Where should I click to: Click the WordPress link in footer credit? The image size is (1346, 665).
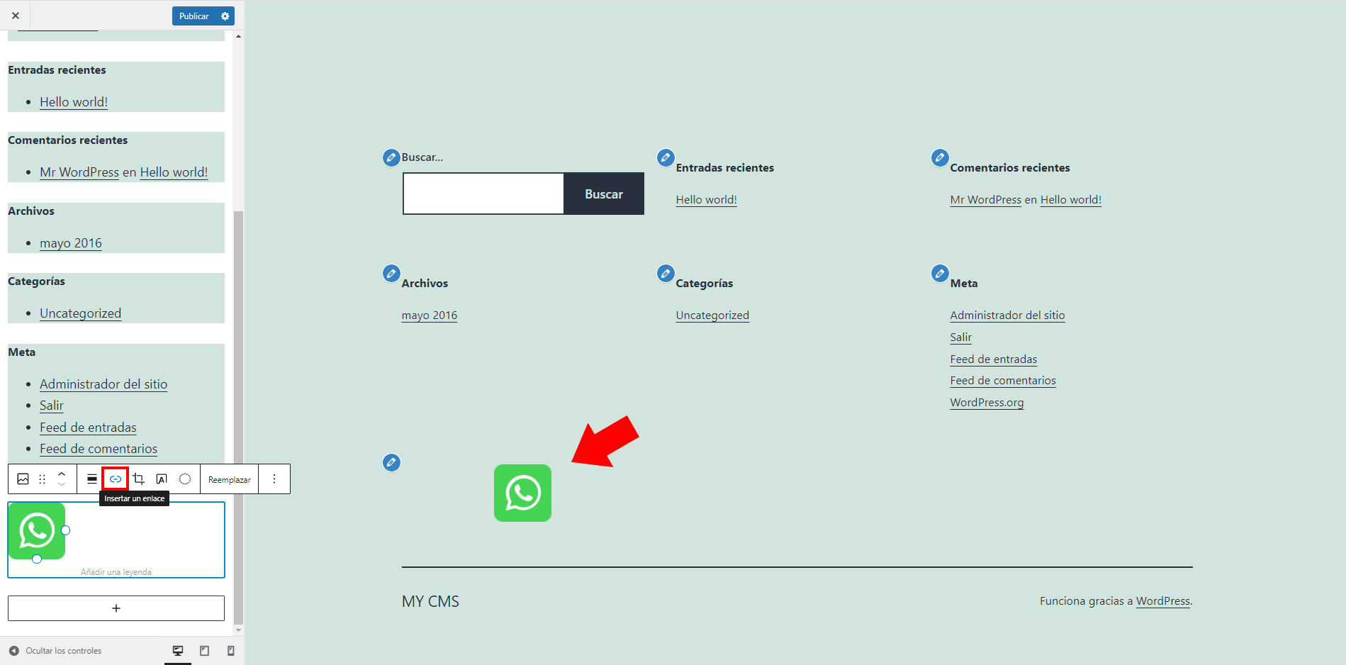coord(1162,601)
